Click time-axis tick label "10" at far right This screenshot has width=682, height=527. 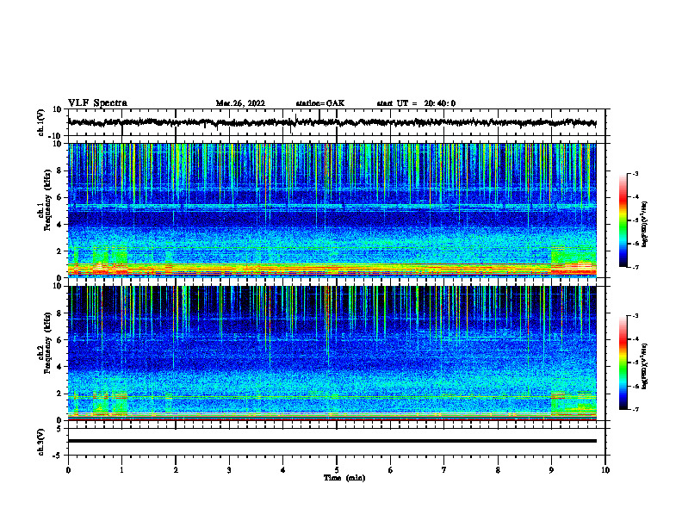click(605, 470)
